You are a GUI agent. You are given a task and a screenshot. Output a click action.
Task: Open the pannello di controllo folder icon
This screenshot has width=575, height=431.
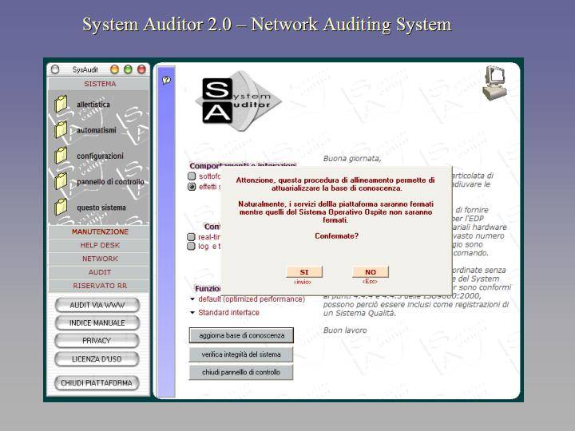[61, 181]
